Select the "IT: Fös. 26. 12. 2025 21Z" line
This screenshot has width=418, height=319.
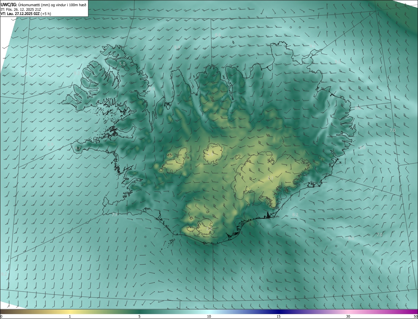[x=21, y=9]
